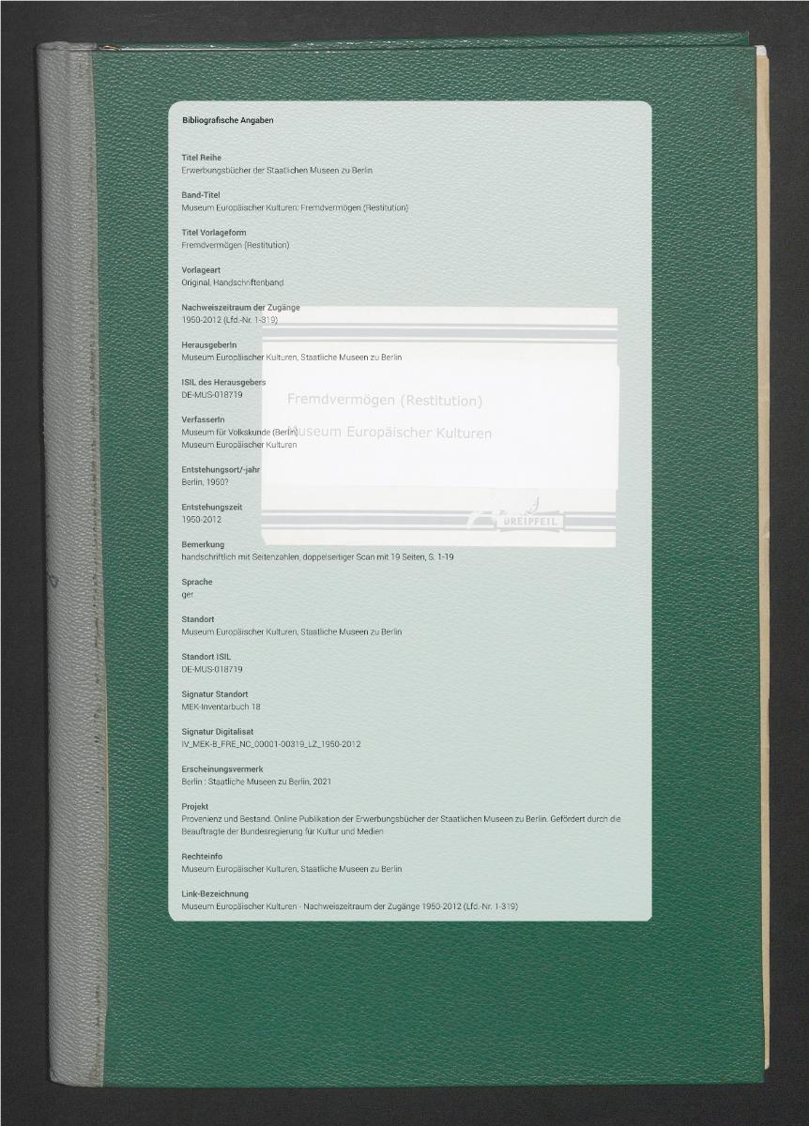Click 'Erwerbungsbücher der Staatlichen Museen zu Berlin'
This screenshot has height=1126, width=809.
coord(277,170)
